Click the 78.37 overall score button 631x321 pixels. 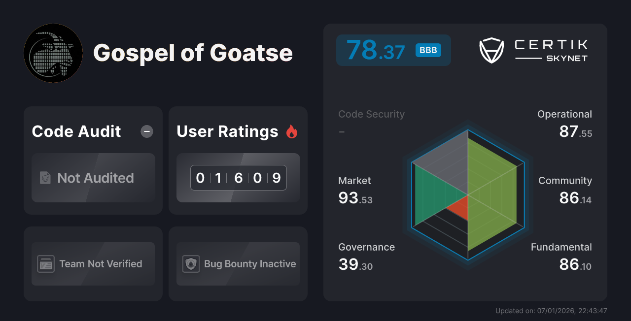click(393, 50)
